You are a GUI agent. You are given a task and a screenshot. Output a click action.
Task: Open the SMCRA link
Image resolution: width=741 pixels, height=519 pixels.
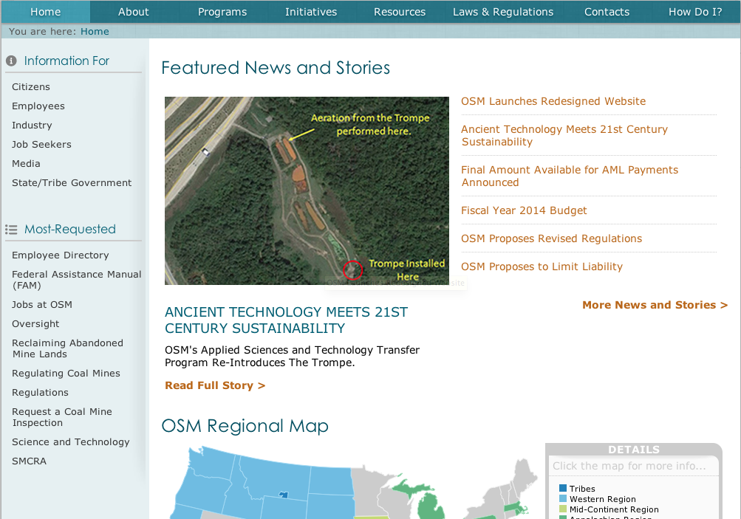pyautogui.click(x=30, y=461)
